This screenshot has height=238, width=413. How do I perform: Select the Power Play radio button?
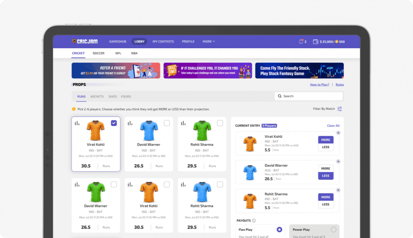point(333,229)
